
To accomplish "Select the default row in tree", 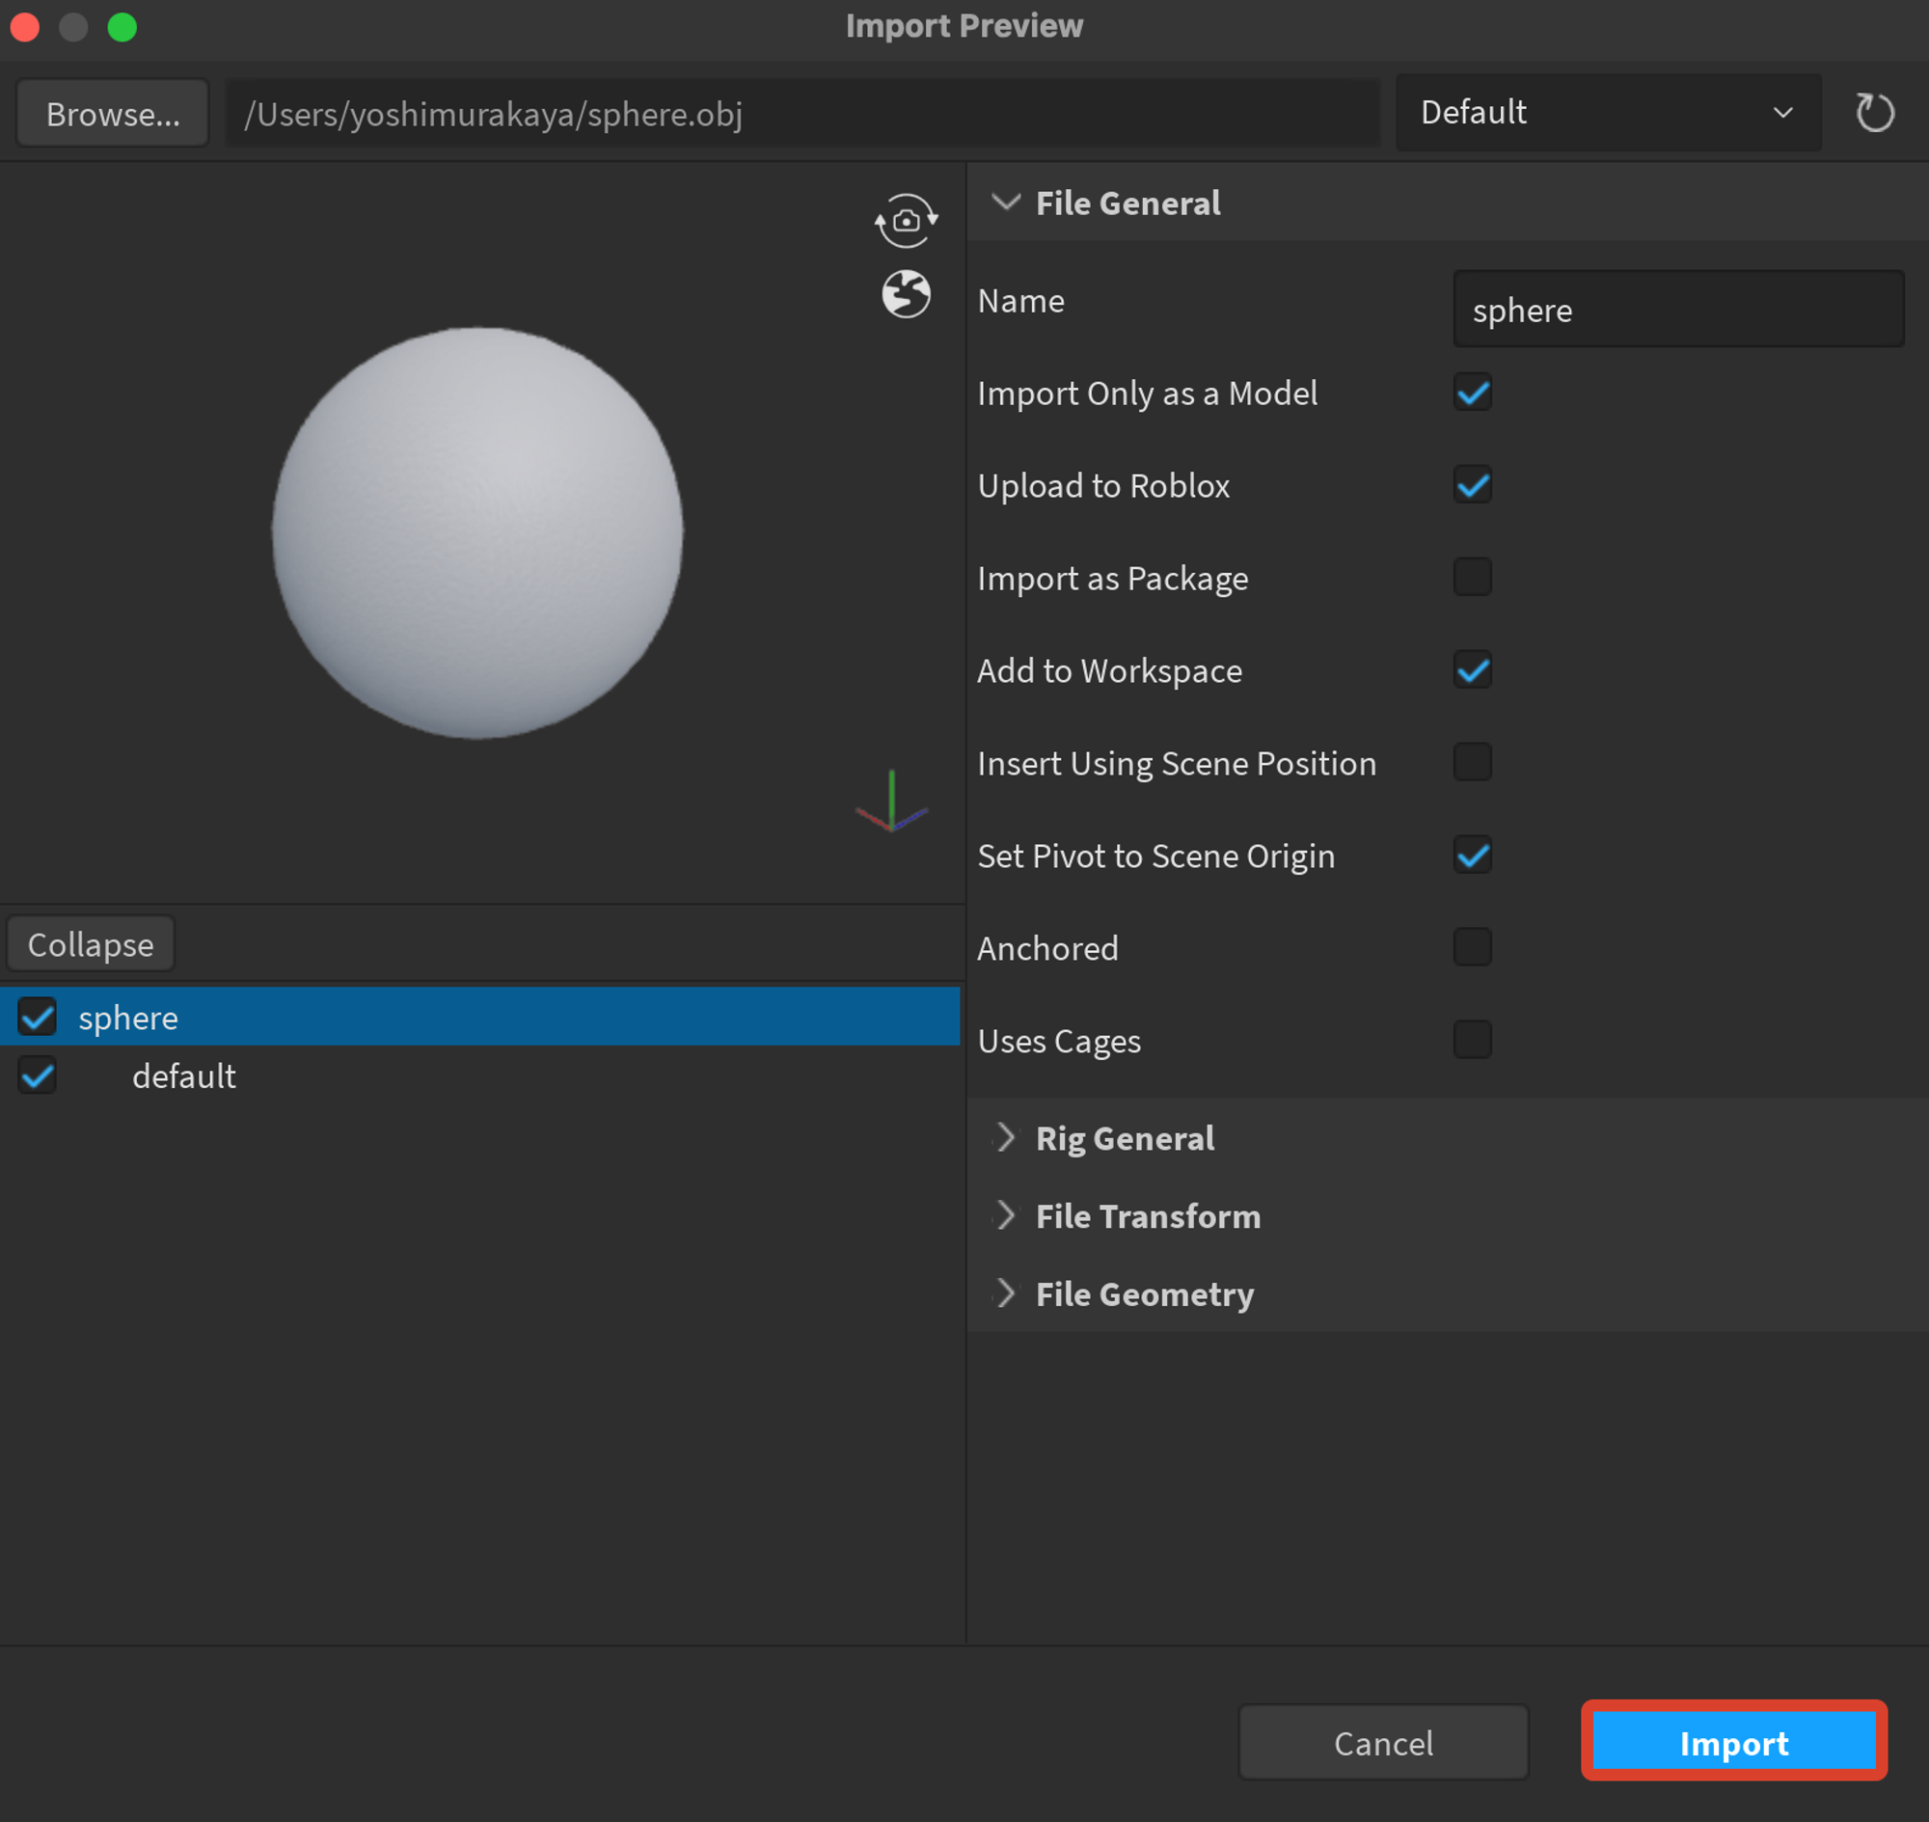I will coord(479,1076).
